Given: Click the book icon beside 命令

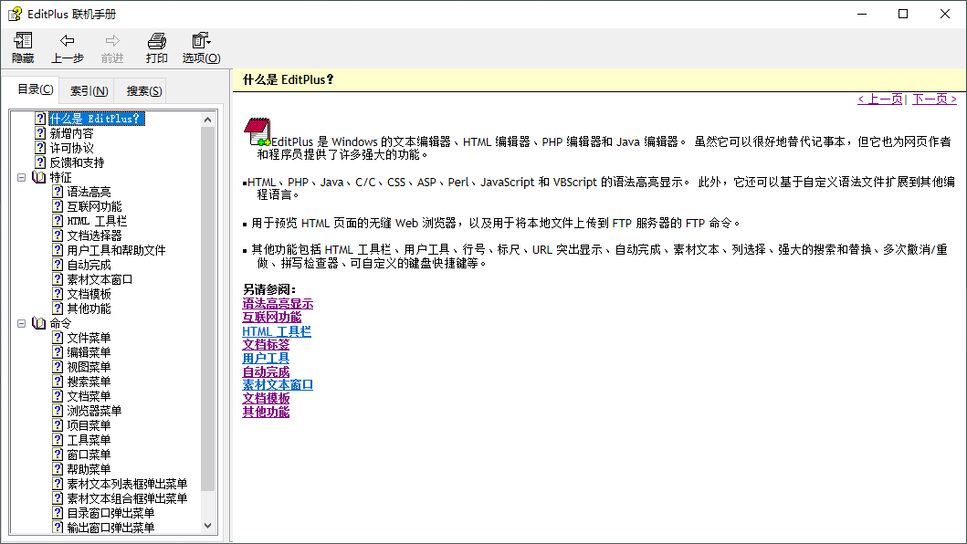Looking at the screenshot, I should (37, 322).
